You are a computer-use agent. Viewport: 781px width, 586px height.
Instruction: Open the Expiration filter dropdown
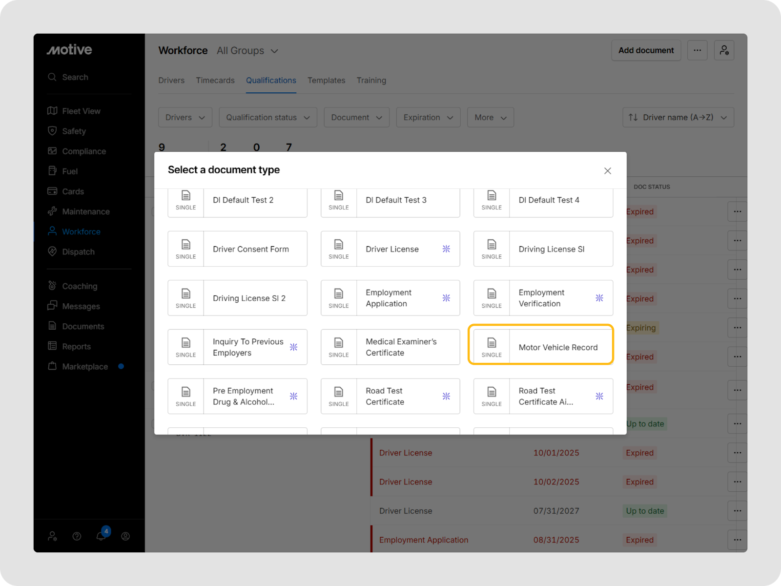tap(428, 118)
